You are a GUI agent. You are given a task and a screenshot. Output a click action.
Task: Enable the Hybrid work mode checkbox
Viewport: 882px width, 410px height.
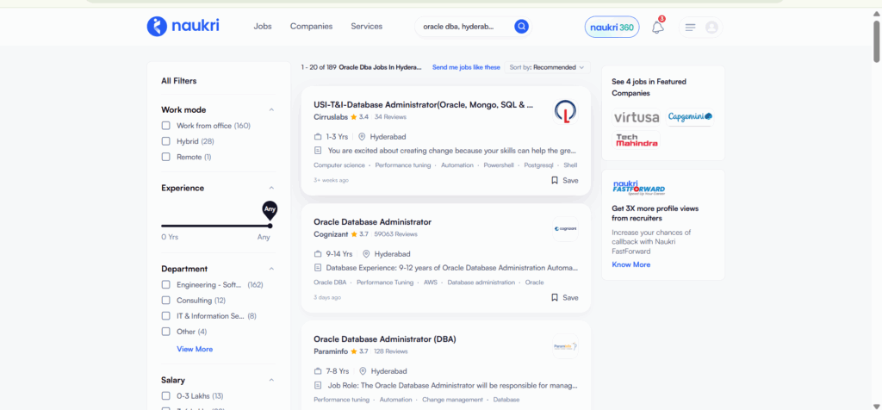(x=166, y=141)
